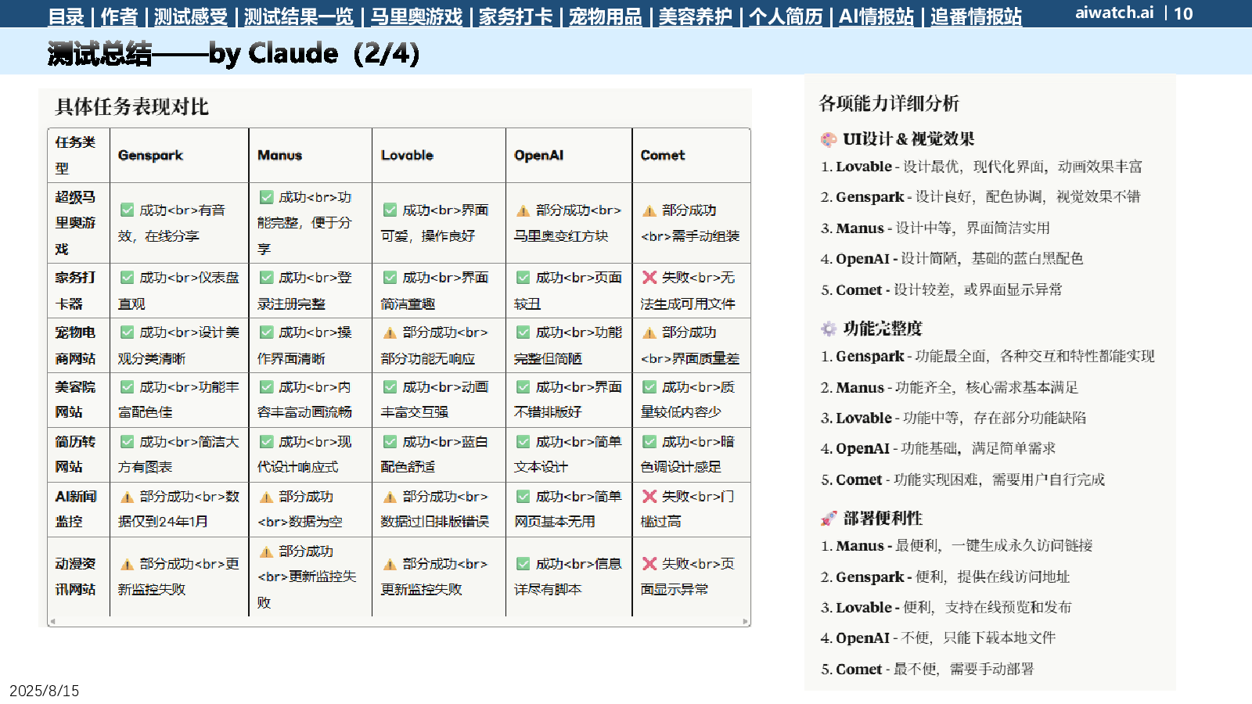
Task: Click red X in Comet 家务打卡器 cell
Action: (x=649, y=277)
